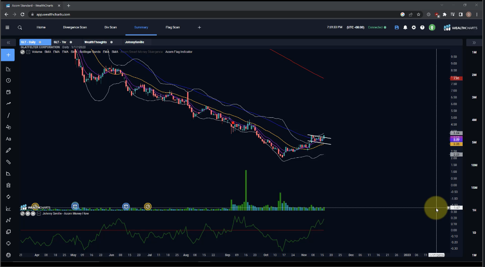Select the pencil freehand tool

pyautogui.click(x=8, y=150)
